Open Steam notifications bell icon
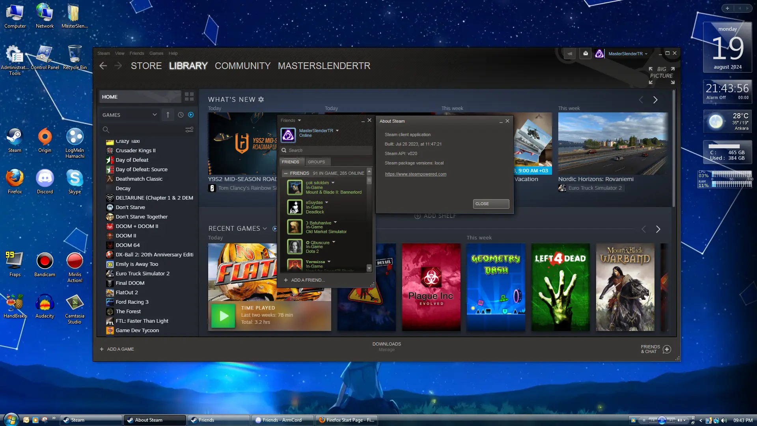 (x=585, y=54)
